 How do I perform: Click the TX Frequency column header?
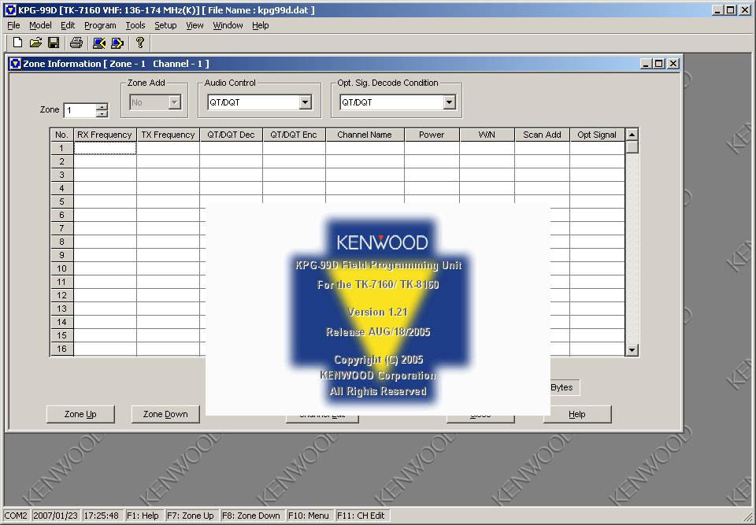[168, 135]
